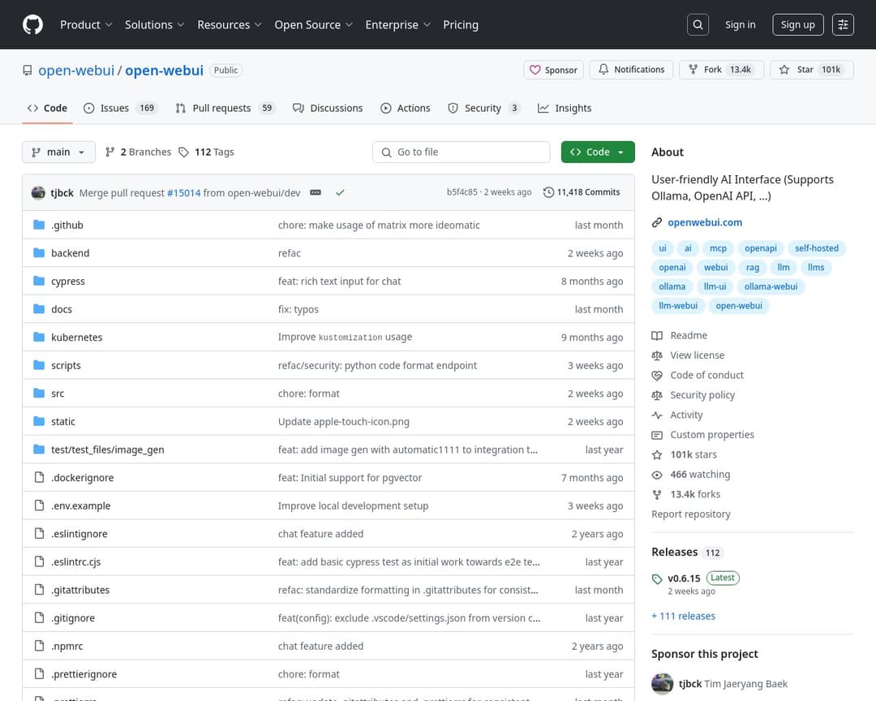Open the header menu with sliders icon

[x=843, y=24]
